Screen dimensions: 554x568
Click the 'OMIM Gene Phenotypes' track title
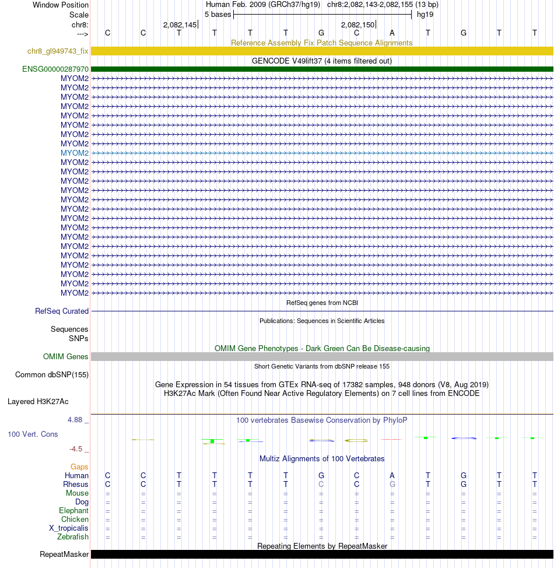(322, 349)
